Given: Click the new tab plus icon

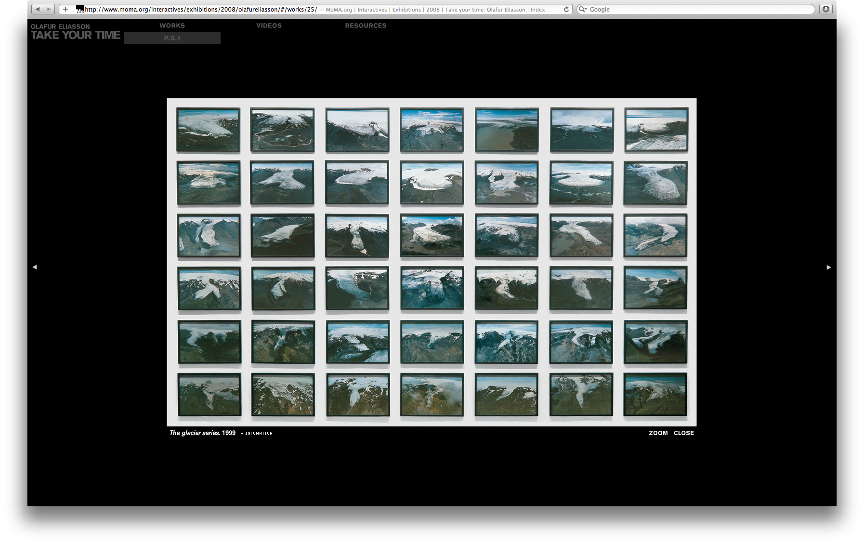Looking at the screenshot, I should pyautogui.click(x=65, y=9).
